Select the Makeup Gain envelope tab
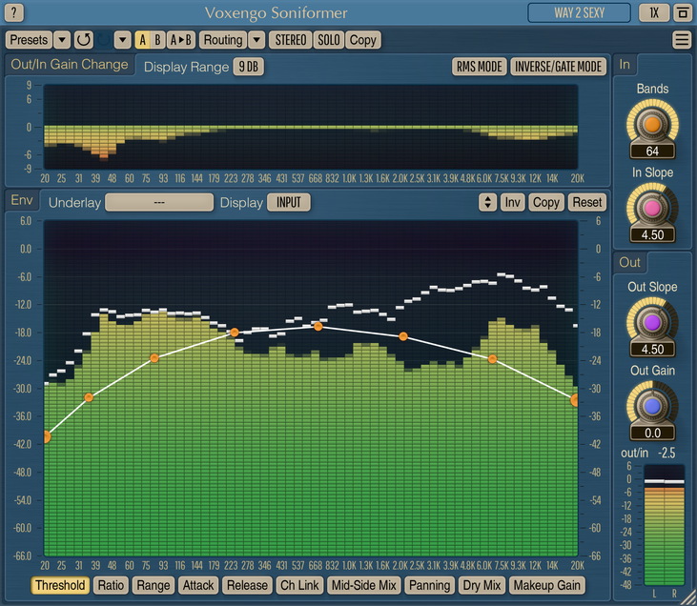 pyautogui.click(x=547, y=586)
